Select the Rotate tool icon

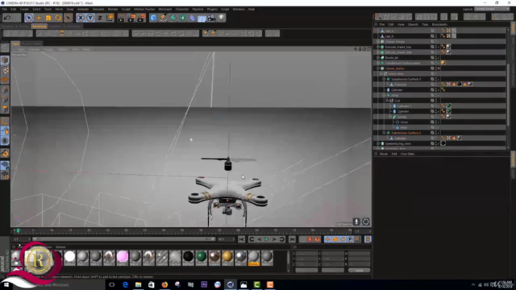58,18
